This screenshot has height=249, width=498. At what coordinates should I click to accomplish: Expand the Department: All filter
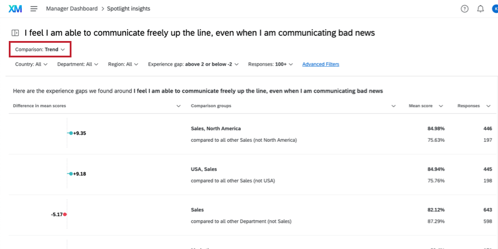pyautogui.click(x=77, y=64)
